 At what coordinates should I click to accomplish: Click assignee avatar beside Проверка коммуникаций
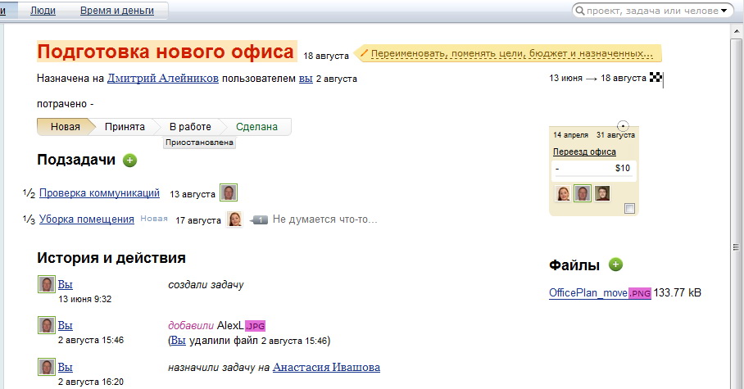pyautogui.click(x=229, y=193)
